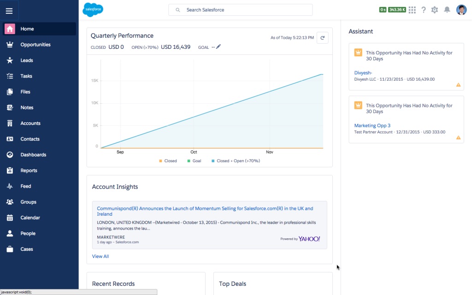472x295 pixels.
Task: Open the app launcher grid icon
Action: coord(412,10)
